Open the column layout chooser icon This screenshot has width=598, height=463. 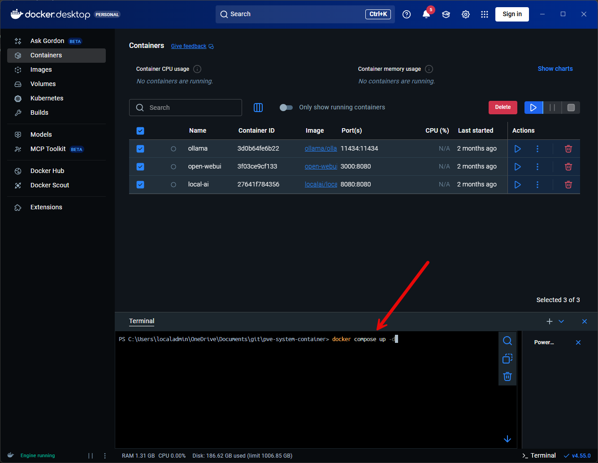click(x=258, y=108)
